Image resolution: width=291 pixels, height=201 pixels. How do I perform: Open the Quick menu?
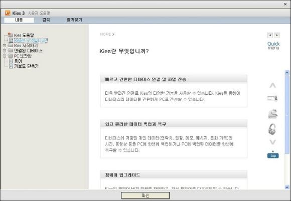(273, 46)
